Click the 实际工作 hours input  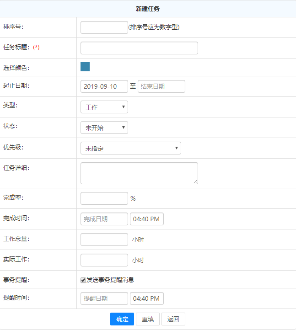click(x=104, y=260)
